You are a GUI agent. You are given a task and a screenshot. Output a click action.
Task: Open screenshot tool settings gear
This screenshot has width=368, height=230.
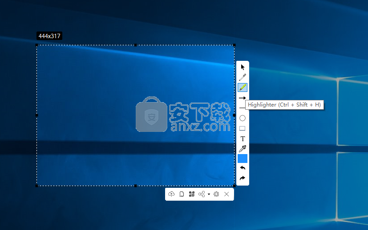tap(216, 194)
